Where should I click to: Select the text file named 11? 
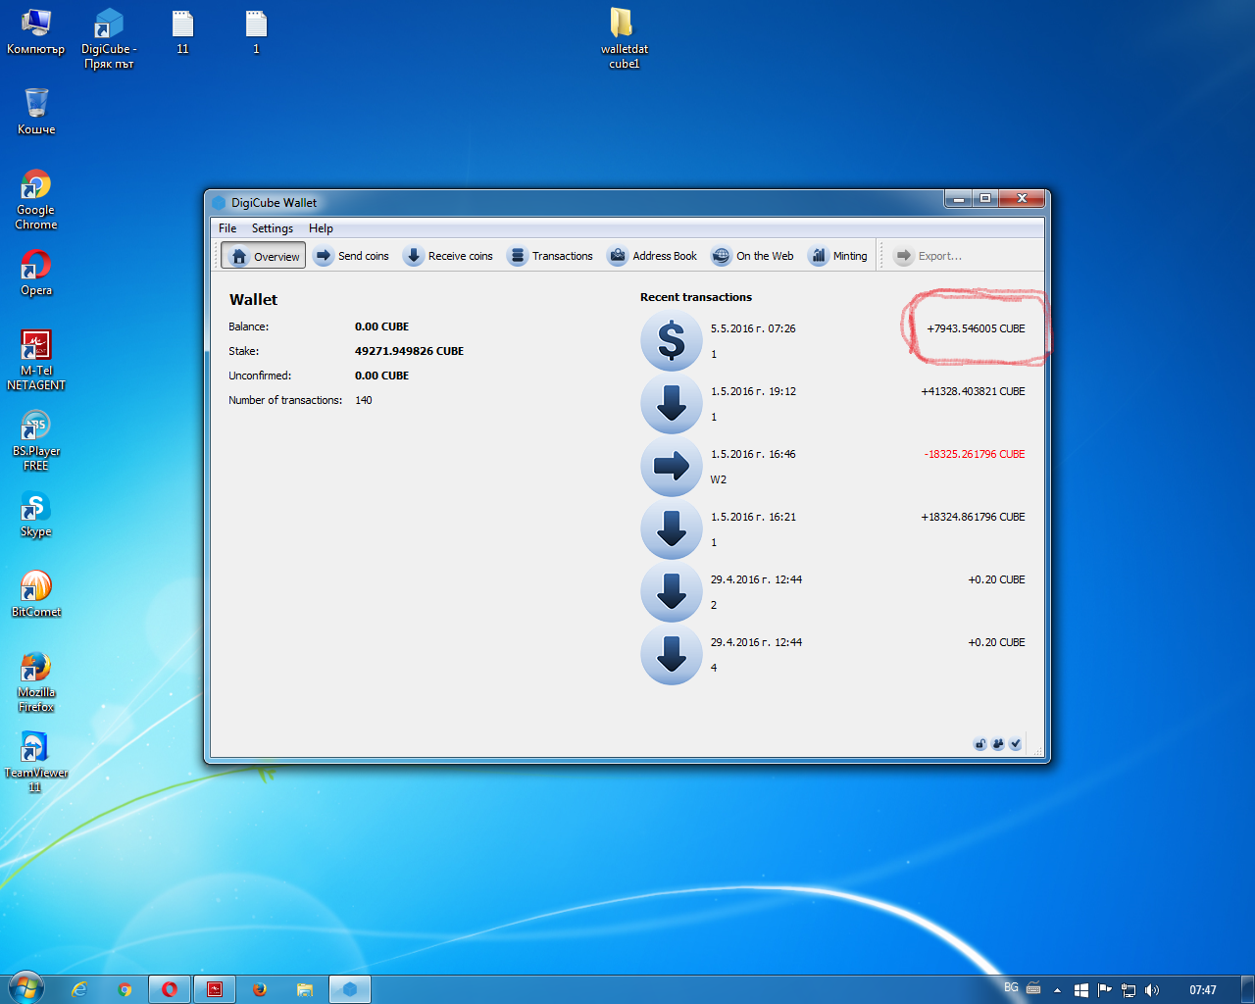click(182, 31)
